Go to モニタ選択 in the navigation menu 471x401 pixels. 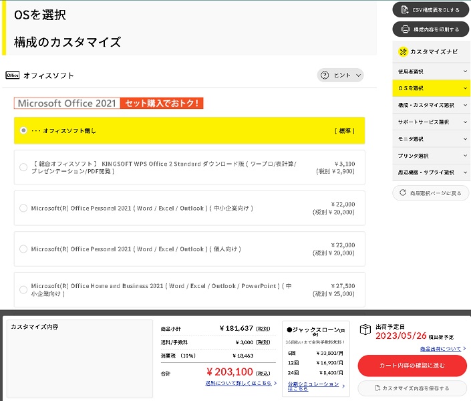(431, 139)
